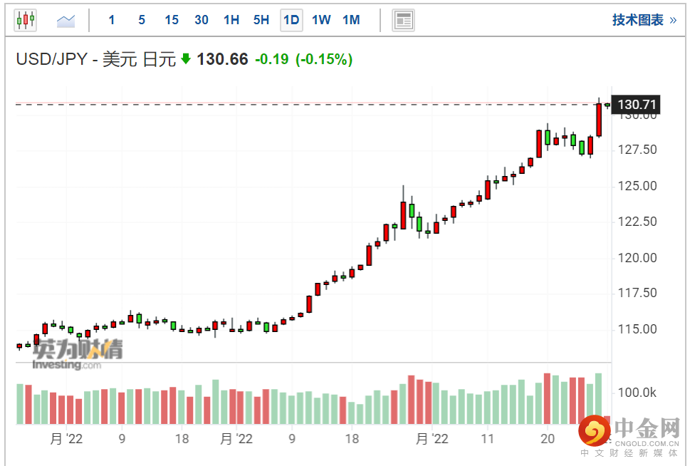
Task: Click the 英为财情 Investing.com watermark logo
Action: [x=78, y=354]
